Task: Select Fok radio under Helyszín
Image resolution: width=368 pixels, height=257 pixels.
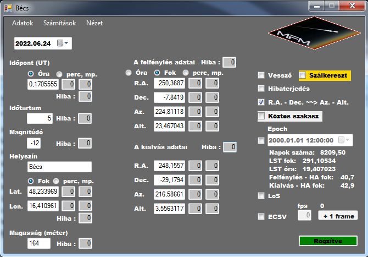Action: (x=31, y=181)
